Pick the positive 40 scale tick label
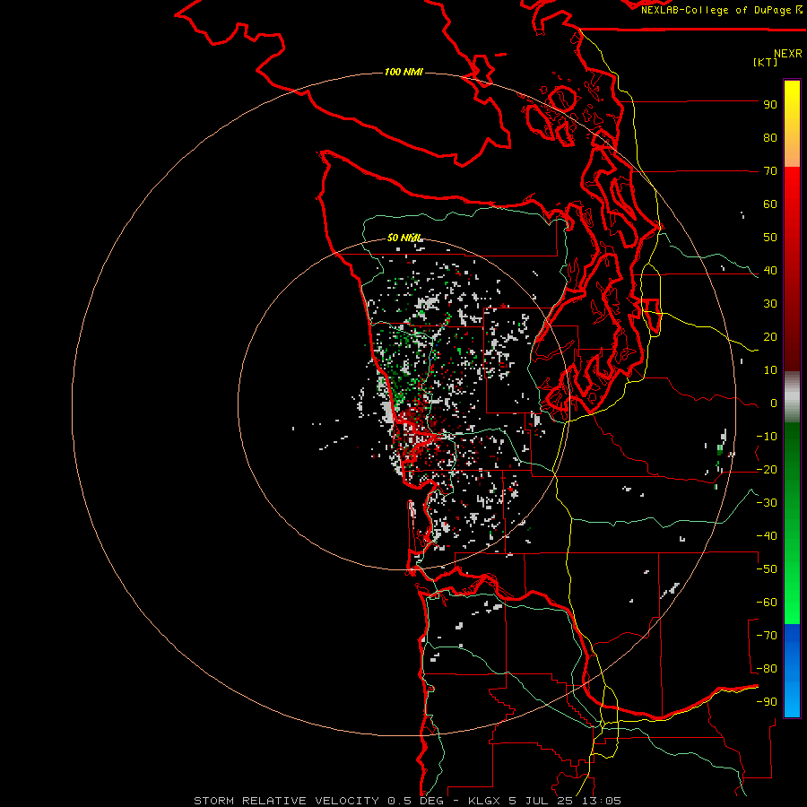Screen dimensions: 807x807 coord(770,270)
